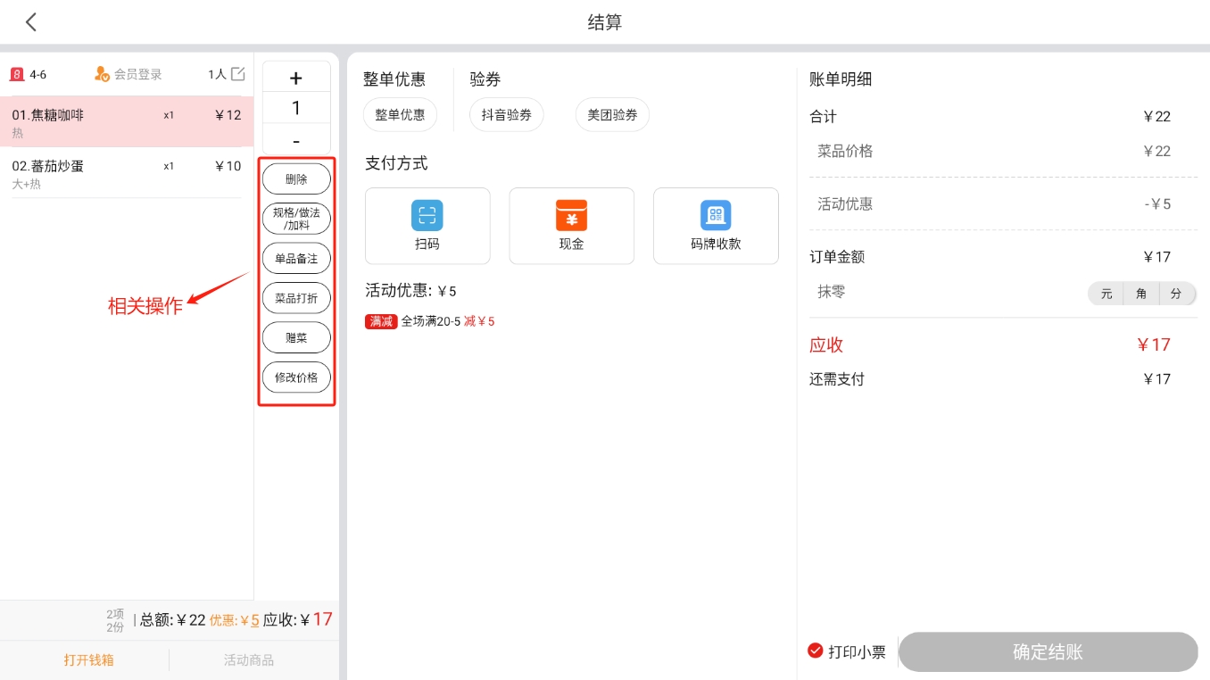1210x680 pixels.
Task: Increase quantity with the plus button
Action: click(x=296, y=79)
